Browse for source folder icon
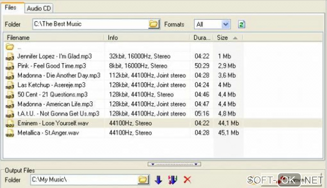Viewport: 327px width, 188px height. pos(154,24)
